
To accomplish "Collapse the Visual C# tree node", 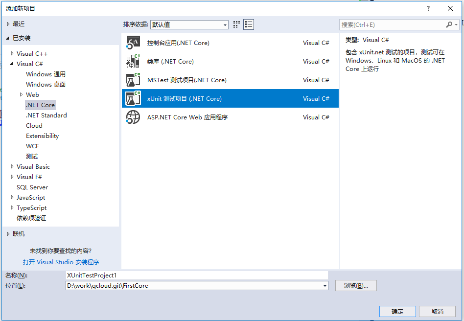I will point(12,64).
